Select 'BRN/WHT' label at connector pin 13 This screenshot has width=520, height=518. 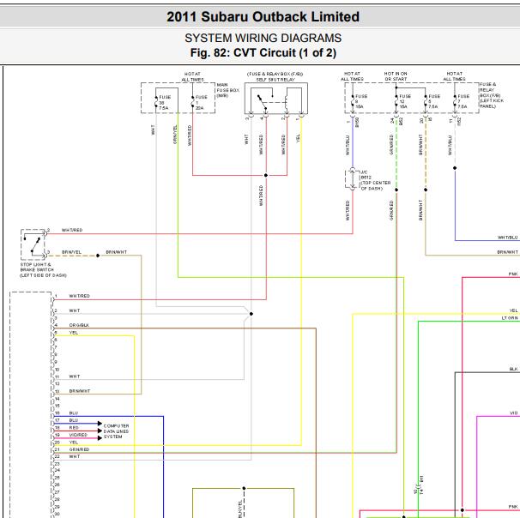80,391
